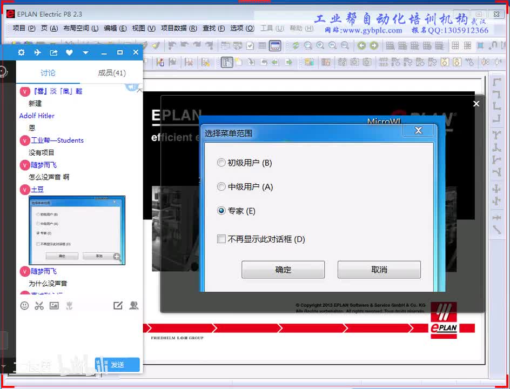Open the emoji picker in chat
This screenshot has width=510, height=389.
coord(24,305)
